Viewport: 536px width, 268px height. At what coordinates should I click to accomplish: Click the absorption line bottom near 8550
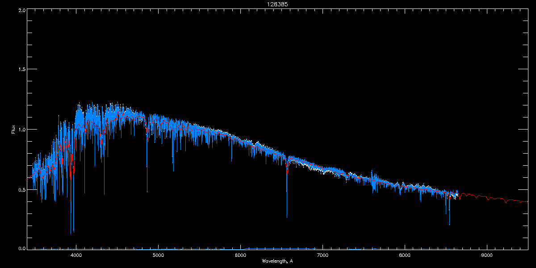click(x=449, y=224)
